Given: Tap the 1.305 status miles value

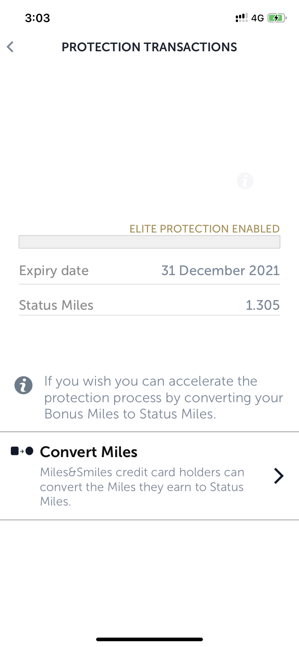Looking at the screenshot, I should coord(263,305).
